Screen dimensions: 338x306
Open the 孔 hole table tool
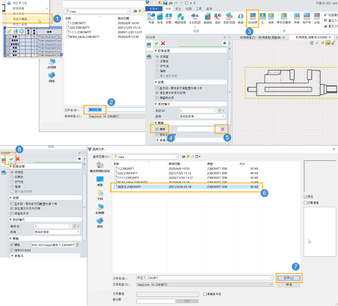click(263, 18)
